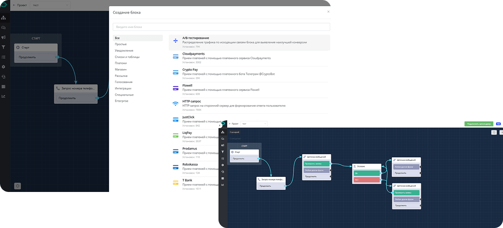Click the Flowell payment block icon
This screenshot has height=228, width=503.
(x=175, y=88)
